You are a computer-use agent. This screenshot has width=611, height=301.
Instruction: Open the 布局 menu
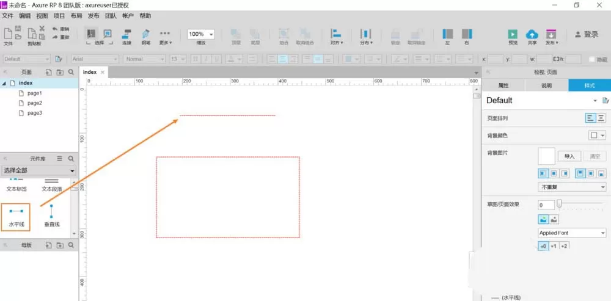pos(76,16)
